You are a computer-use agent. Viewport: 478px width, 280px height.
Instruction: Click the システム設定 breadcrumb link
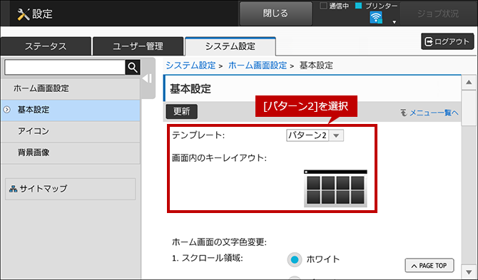point(190,65)
